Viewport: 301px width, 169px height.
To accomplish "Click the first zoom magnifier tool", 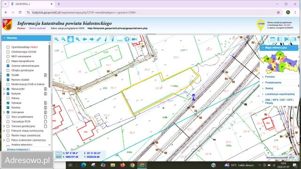I will (56, 39).
